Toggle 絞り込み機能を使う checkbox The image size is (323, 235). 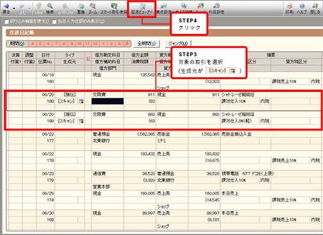point(7,22)
